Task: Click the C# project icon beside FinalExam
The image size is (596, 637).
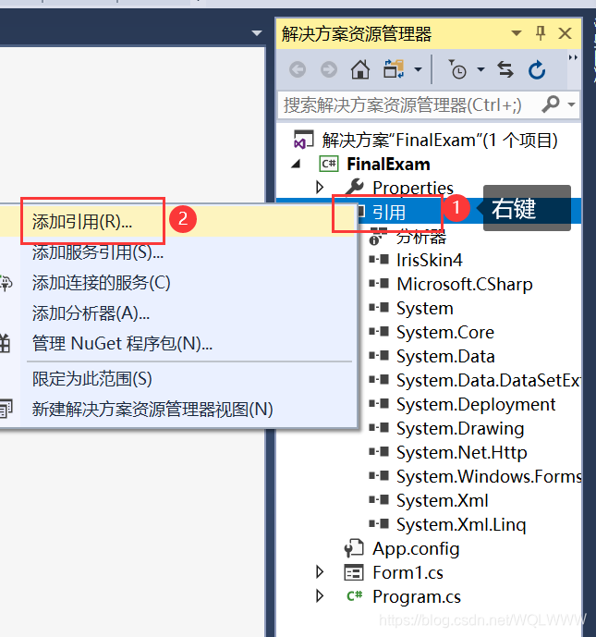Action: pos(329,164)
